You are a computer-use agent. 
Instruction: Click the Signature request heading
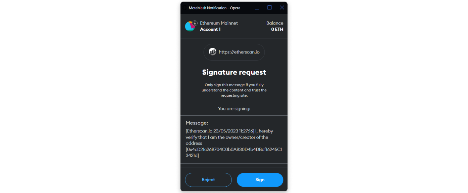pyautogui.click(x=234, y=72)
